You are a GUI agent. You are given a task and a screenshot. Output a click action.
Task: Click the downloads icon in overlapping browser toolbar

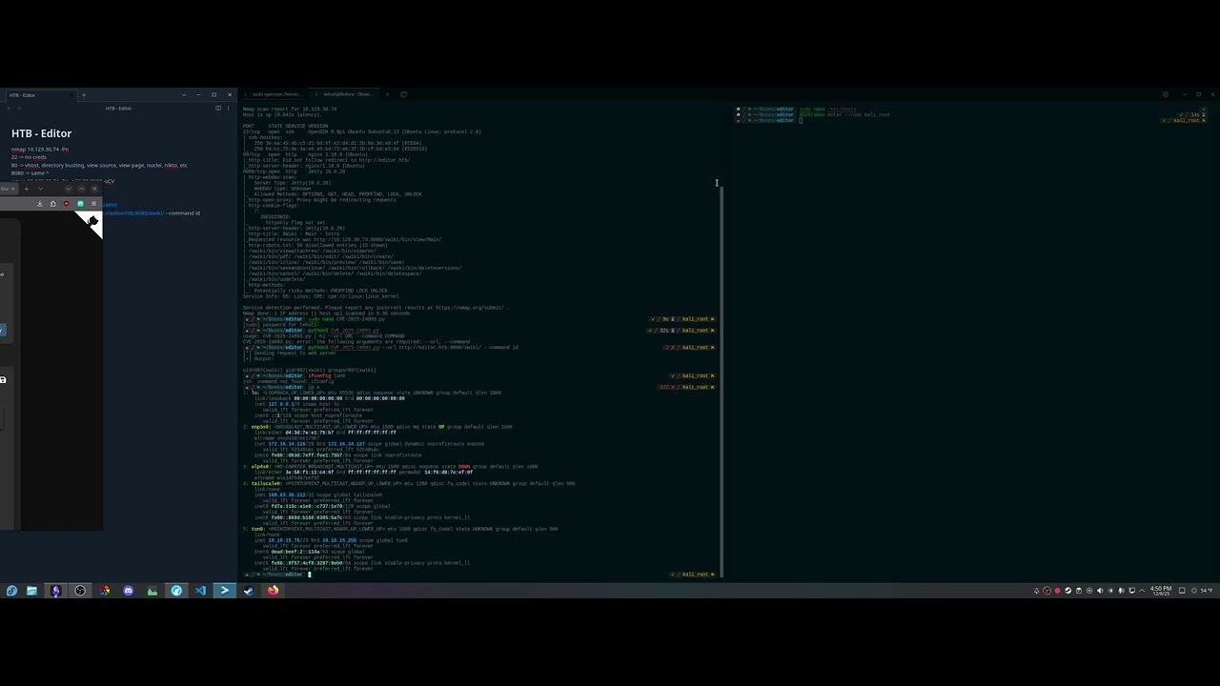coord(40,204)
